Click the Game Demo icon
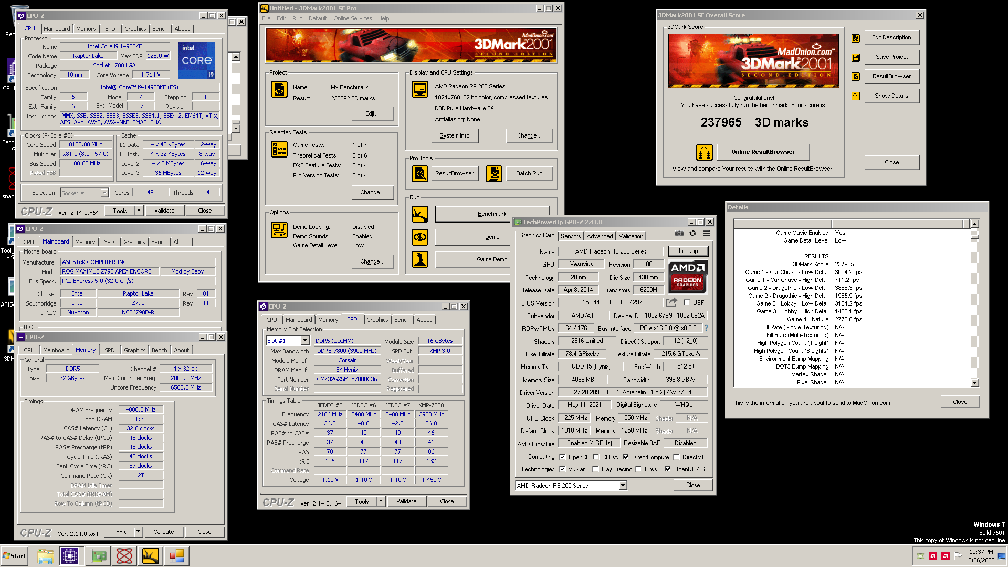The width and height of the screenshot is (1008, 567). click(420, 259)
